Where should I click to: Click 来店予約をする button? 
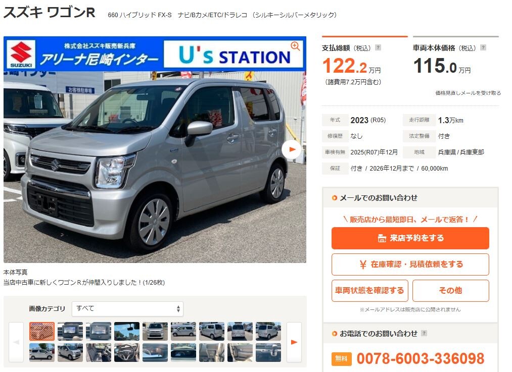[410, 238]
